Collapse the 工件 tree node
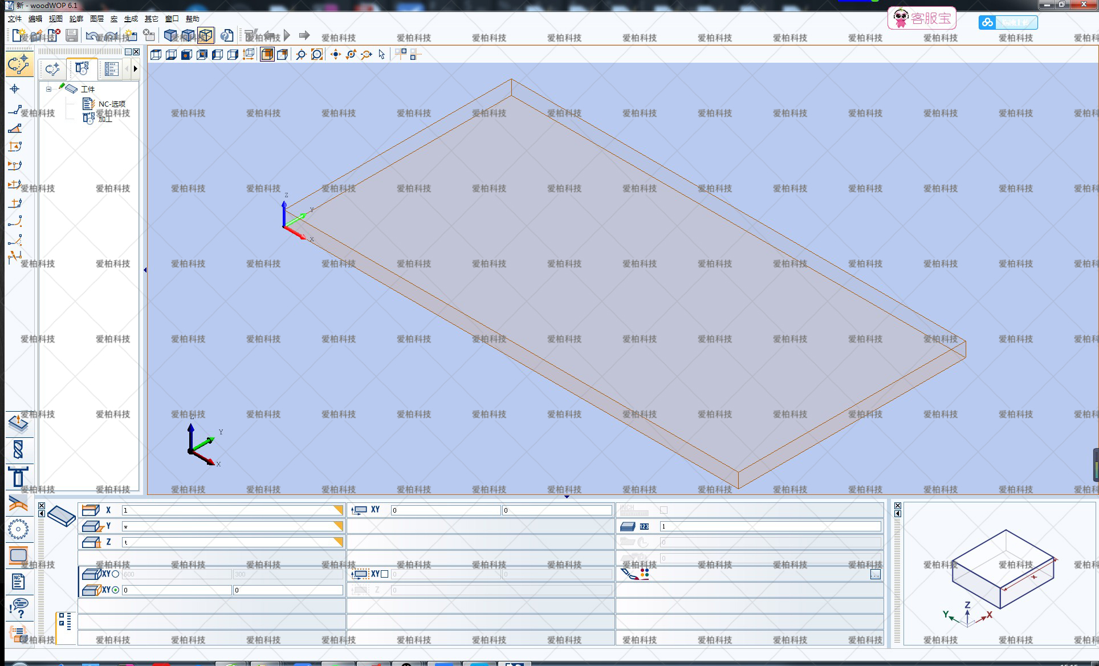 click(49, 89)
